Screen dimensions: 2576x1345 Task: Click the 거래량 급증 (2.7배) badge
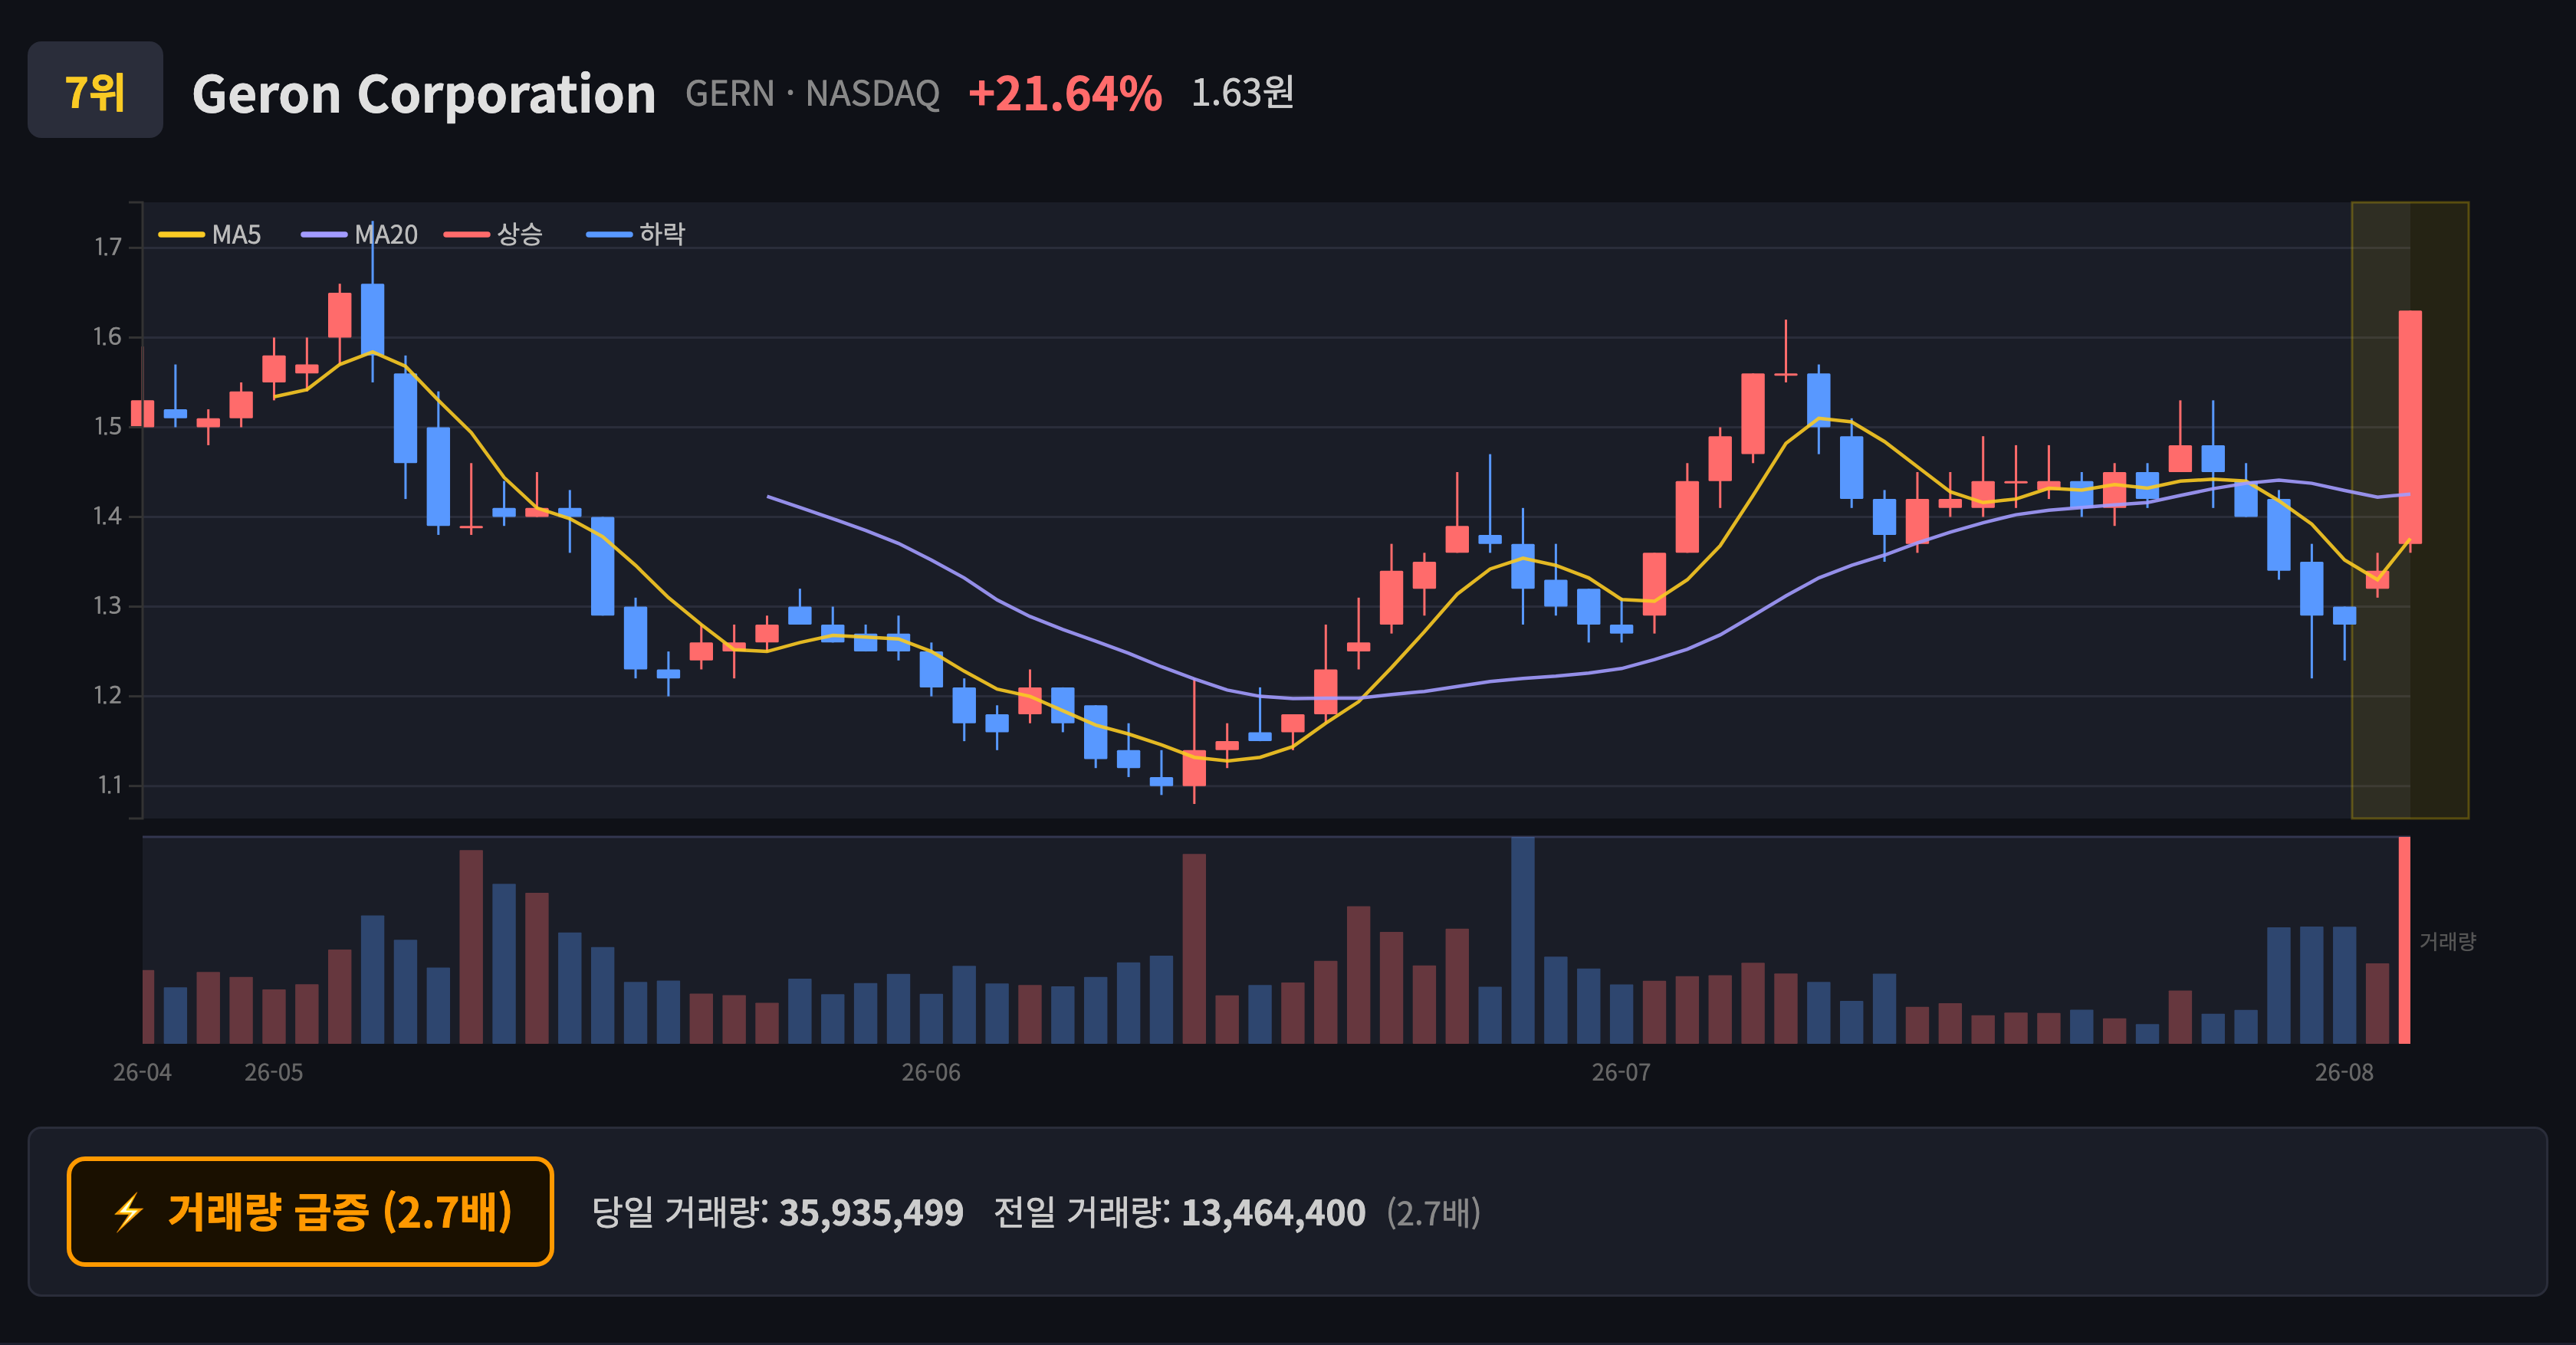click(310, 1211)
